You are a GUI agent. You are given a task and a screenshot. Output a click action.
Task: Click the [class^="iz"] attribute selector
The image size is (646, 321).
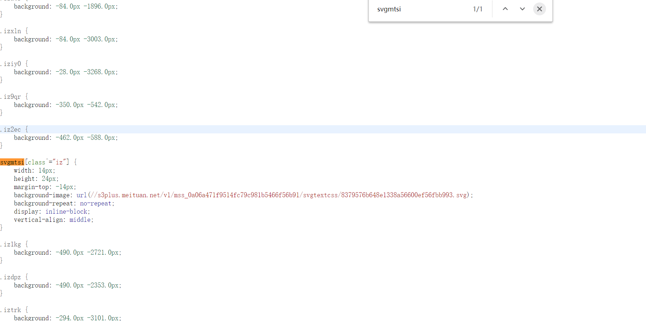coord(47,162)
